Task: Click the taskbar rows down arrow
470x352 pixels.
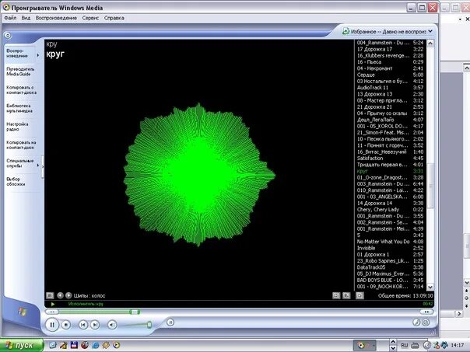Action: pos(393,349)
